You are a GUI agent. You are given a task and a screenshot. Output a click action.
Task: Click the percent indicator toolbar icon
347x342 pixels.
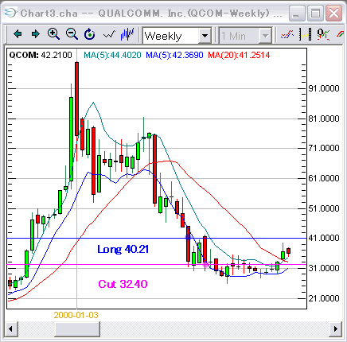[323, 34]
